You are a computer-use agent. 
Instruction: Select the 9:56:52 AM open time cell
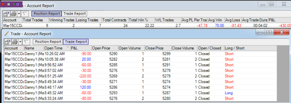(57, 65)
